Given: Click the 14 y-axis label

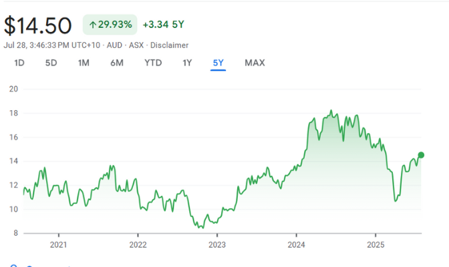Looking at the screenshot, I should (x=13, y=161).
